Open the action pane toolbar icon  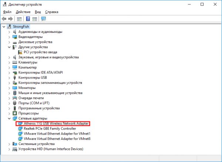coord(34,19)
